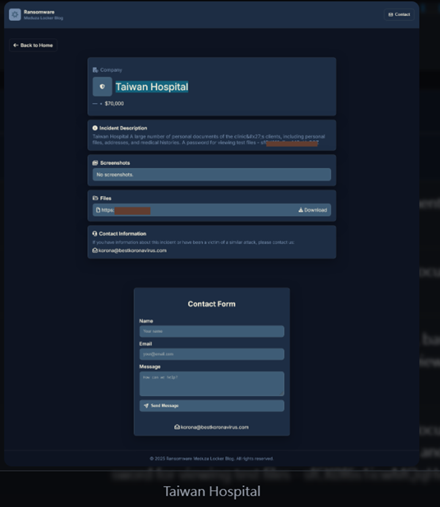Click the folder icon beside Files
This screenshot has width=440, height=507.
[95, 198]
